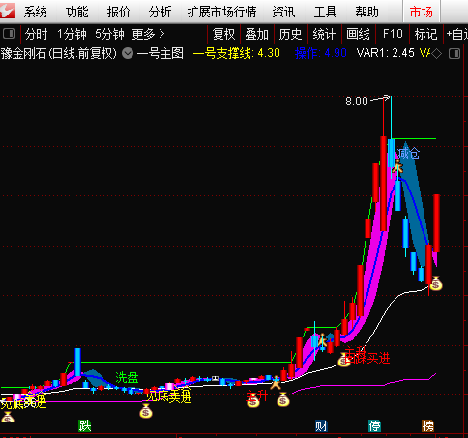
Task: Click the diamond icon next to VAR1
Action: 437,53
